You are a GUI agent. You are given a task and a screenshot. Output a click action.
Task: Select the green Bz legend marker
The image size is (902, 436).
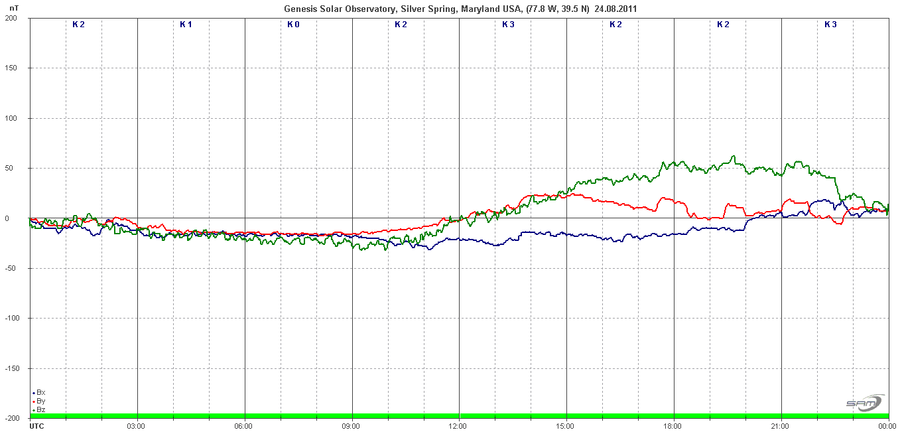point(33,411)
